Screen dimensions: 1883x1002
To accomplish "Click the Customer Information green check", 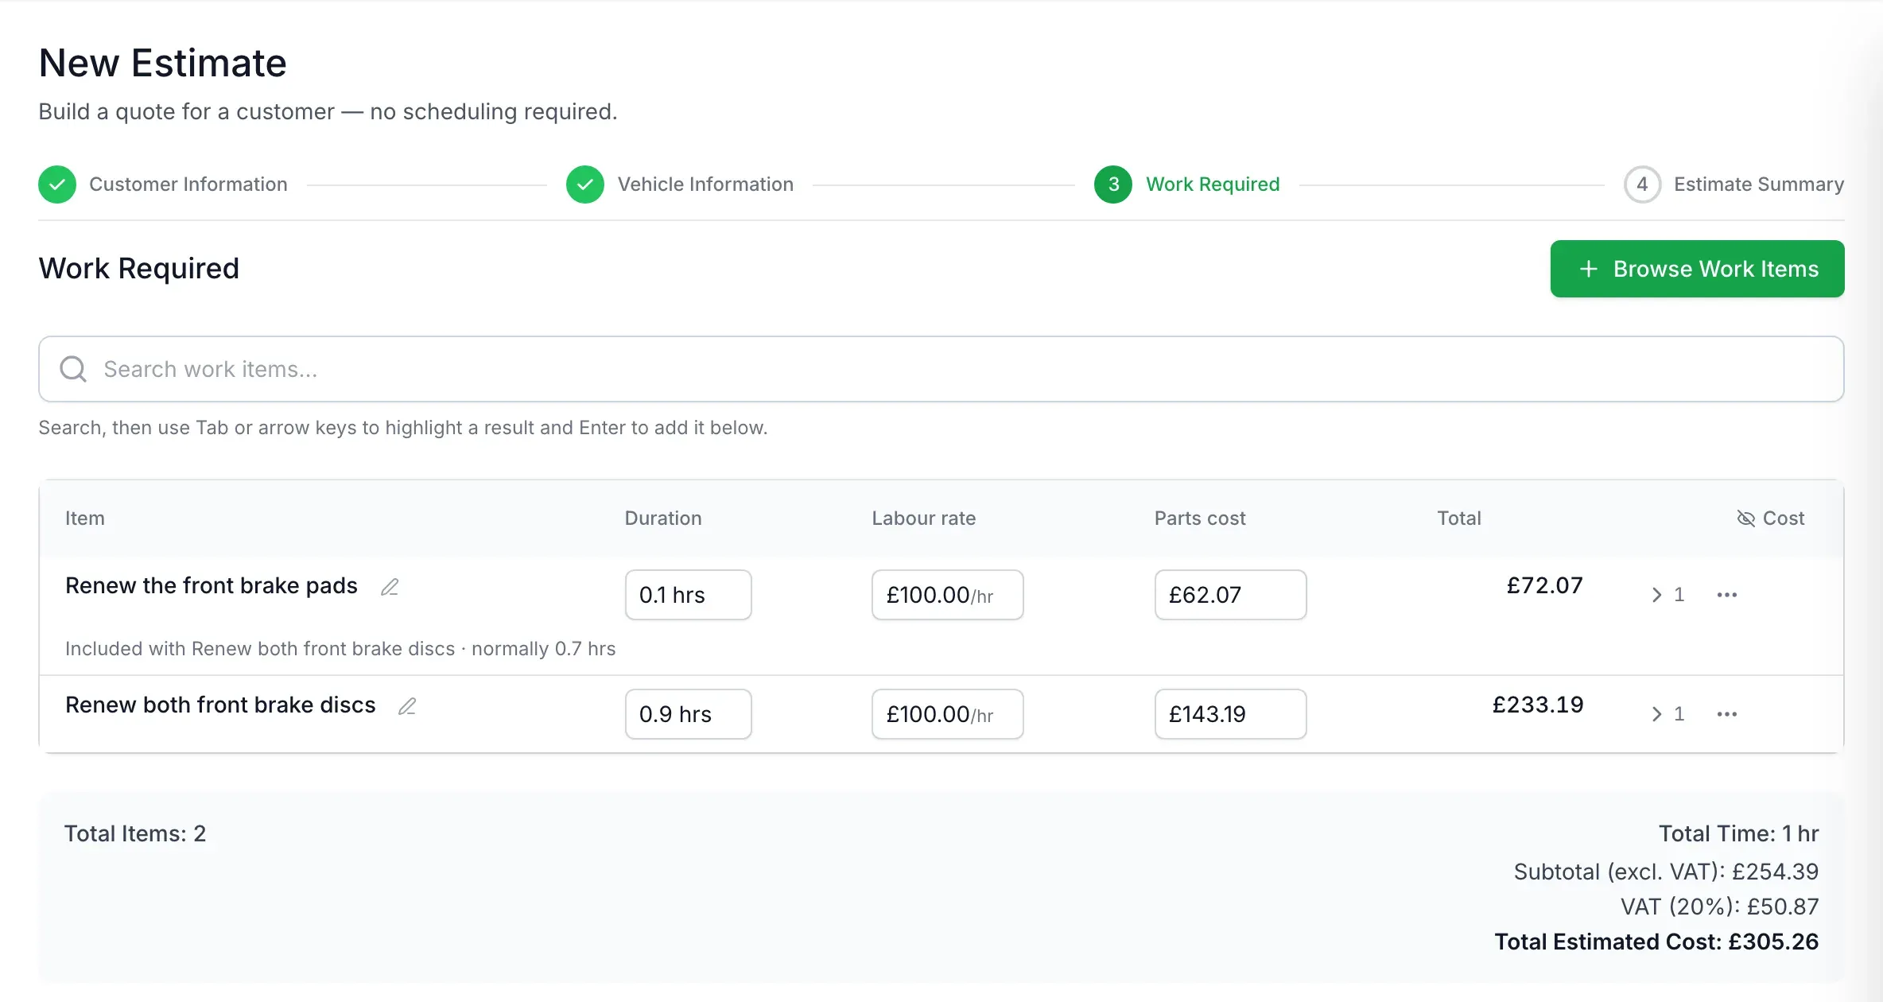I will [57, 184].
